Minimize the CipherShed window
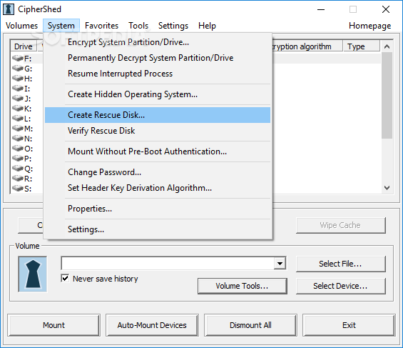The height and width of the screenshot is (348, 403). pyautogui.click(x=321, y=9)
